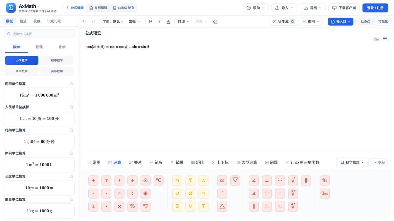Switch to 可视化 view mode
The width and height of the screenshot is (394, 221).
[383, 22]
